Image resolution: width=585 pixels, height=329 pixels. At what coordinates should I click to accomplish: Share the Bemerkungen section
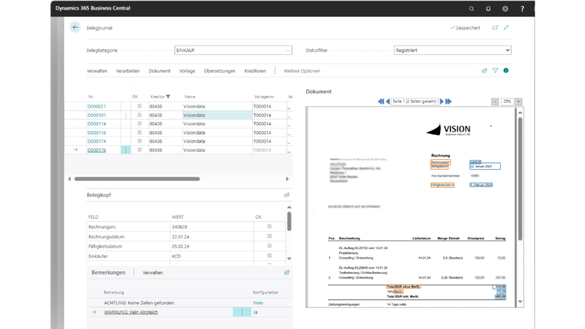click(x=287, y=272)
